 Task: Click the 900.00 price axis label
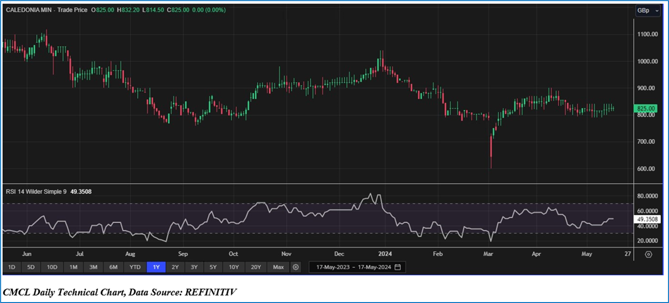pyautogui.click(x=647, y=88)
